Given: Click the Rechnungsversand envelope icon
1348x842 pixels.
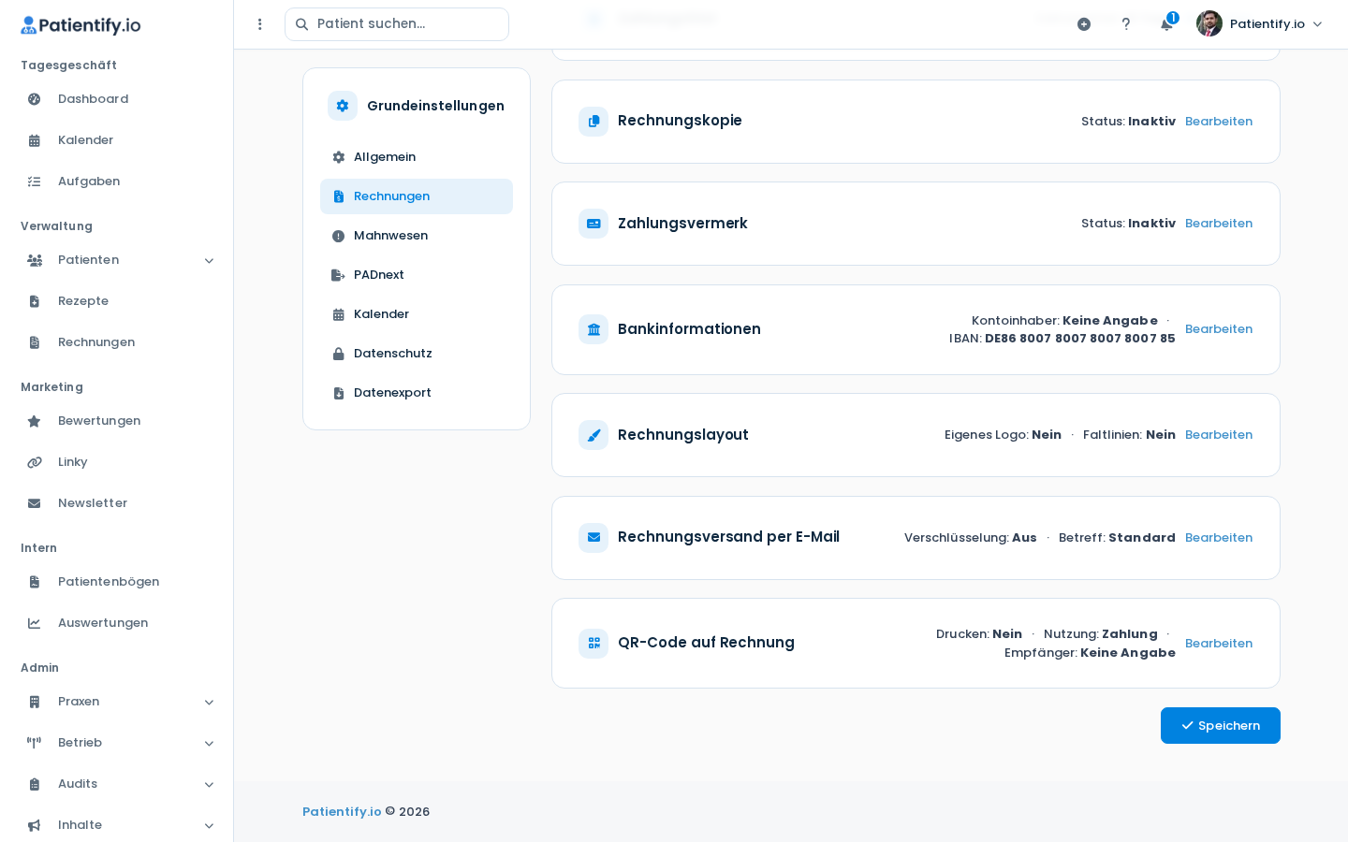Looking at the screenshot, I should point(593,538).
